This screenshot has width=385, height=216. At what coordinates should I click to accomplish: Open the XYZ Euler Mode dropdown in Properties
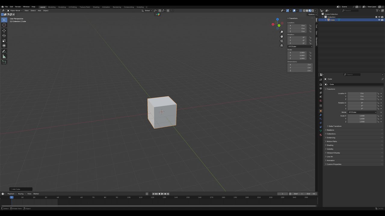click(x=362, y=112)
